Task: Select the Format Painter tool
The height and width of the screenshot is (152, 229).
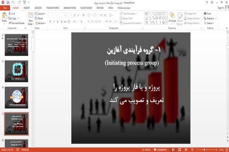Action: 16,23
